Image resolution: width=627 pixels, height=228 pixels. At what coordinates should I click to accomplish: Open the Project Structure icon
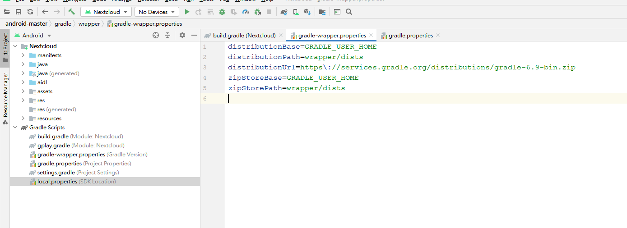[322, 12]
